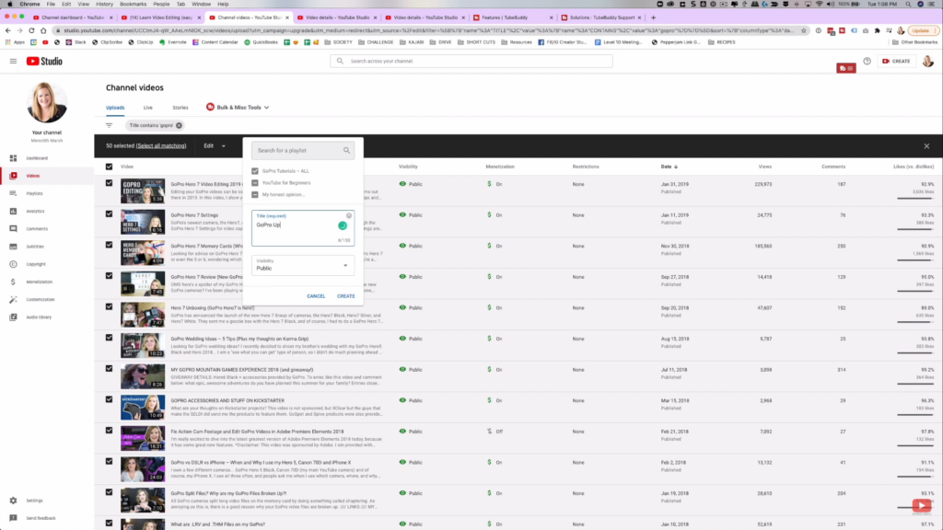Open the 'GoPro Hero 7 Memory Cards' video thumbnail

pyautogui.click(x=143, y=253)
